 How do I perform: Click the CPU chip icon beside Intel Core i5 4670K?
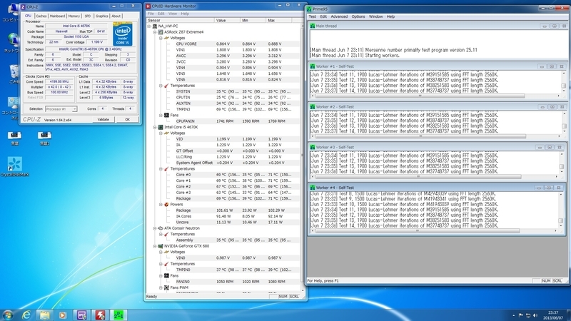click(x=160, y=128)
